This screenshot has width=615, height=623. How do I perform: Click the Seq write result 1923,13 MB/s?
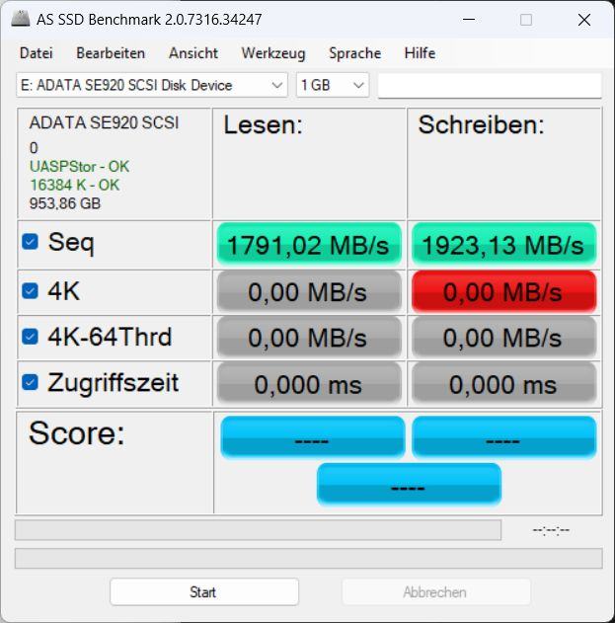pos(503,244)
